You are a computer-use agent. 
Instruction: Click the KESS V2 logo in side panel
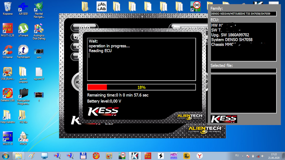pos(224,119)
